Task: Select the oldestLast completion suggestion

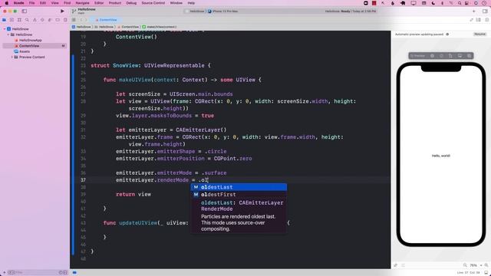Action: coord(239,187)
